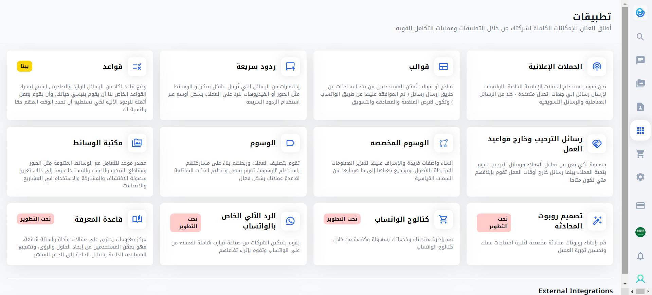Click the notifications bell icon

(x=640, y=256)
